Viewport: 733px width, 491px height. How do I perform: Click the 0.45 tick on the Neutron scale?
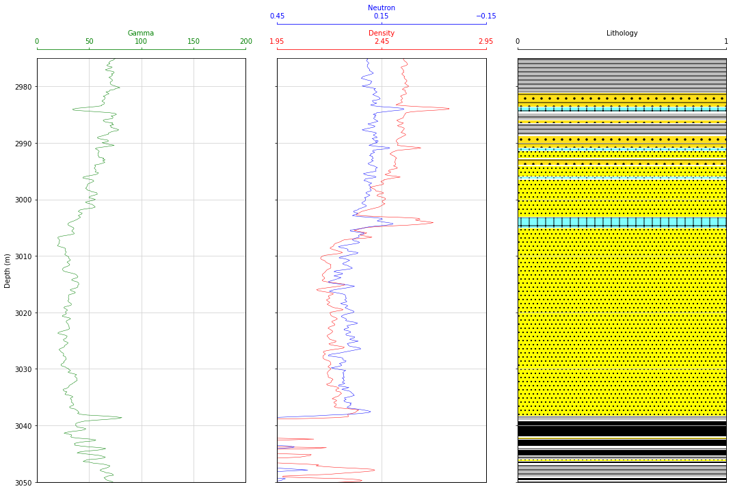[x=277, y=16]
